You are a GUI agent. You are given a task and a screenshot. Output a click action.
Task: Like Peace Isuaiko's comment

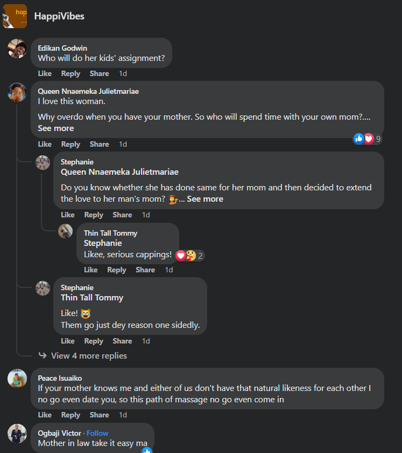(x=45, y=415)
